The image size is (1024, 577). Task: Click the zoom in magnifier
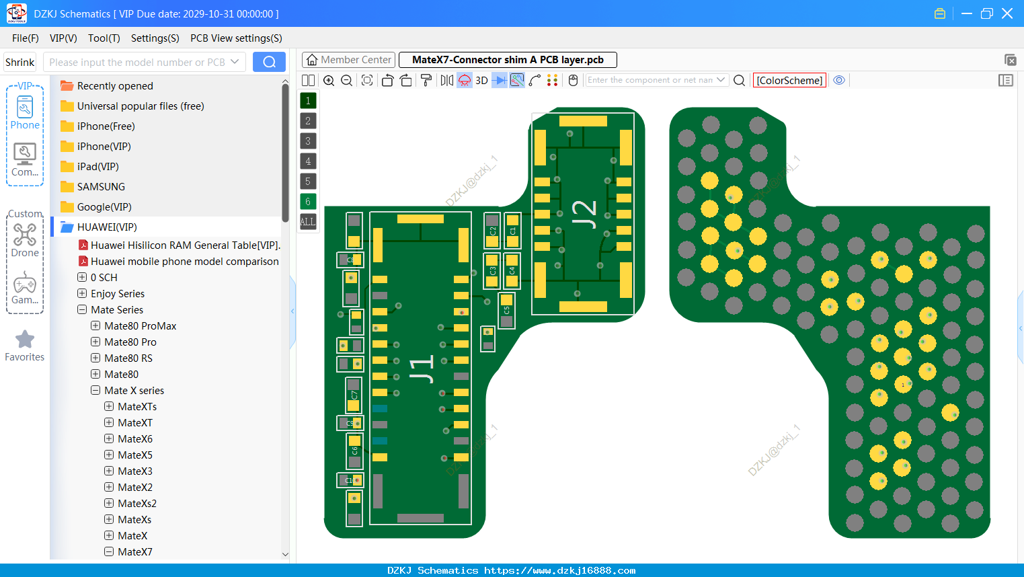(329, 80)
